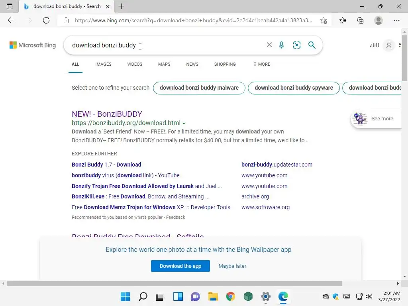This screenshot has width=408, height=306.
Task: Open the browser profile avatar
Action: point(379,20)
